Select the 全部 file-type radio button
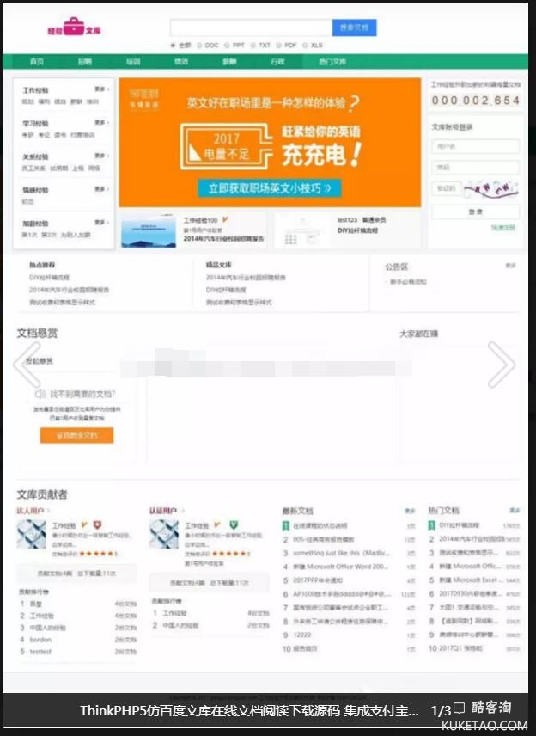The height and width of the screenshot is (736, 536). click(173, 45)
